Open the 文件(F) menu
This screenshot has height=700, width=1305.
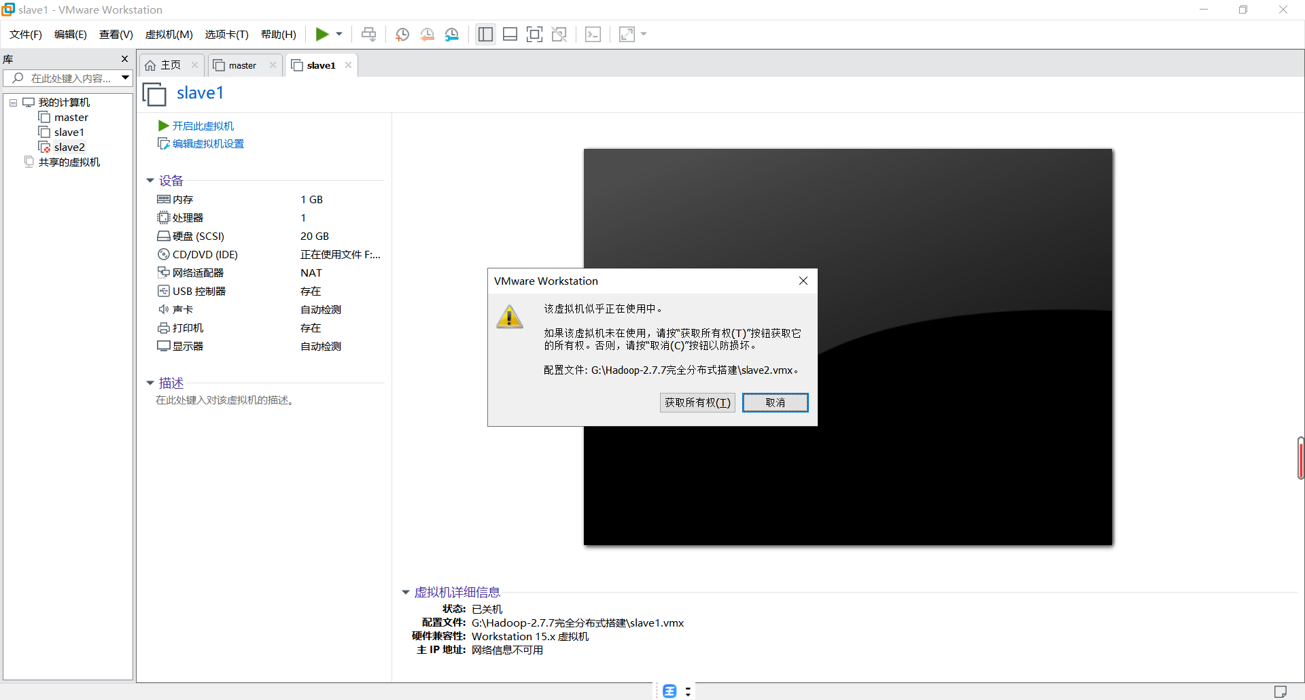[26, 34]
